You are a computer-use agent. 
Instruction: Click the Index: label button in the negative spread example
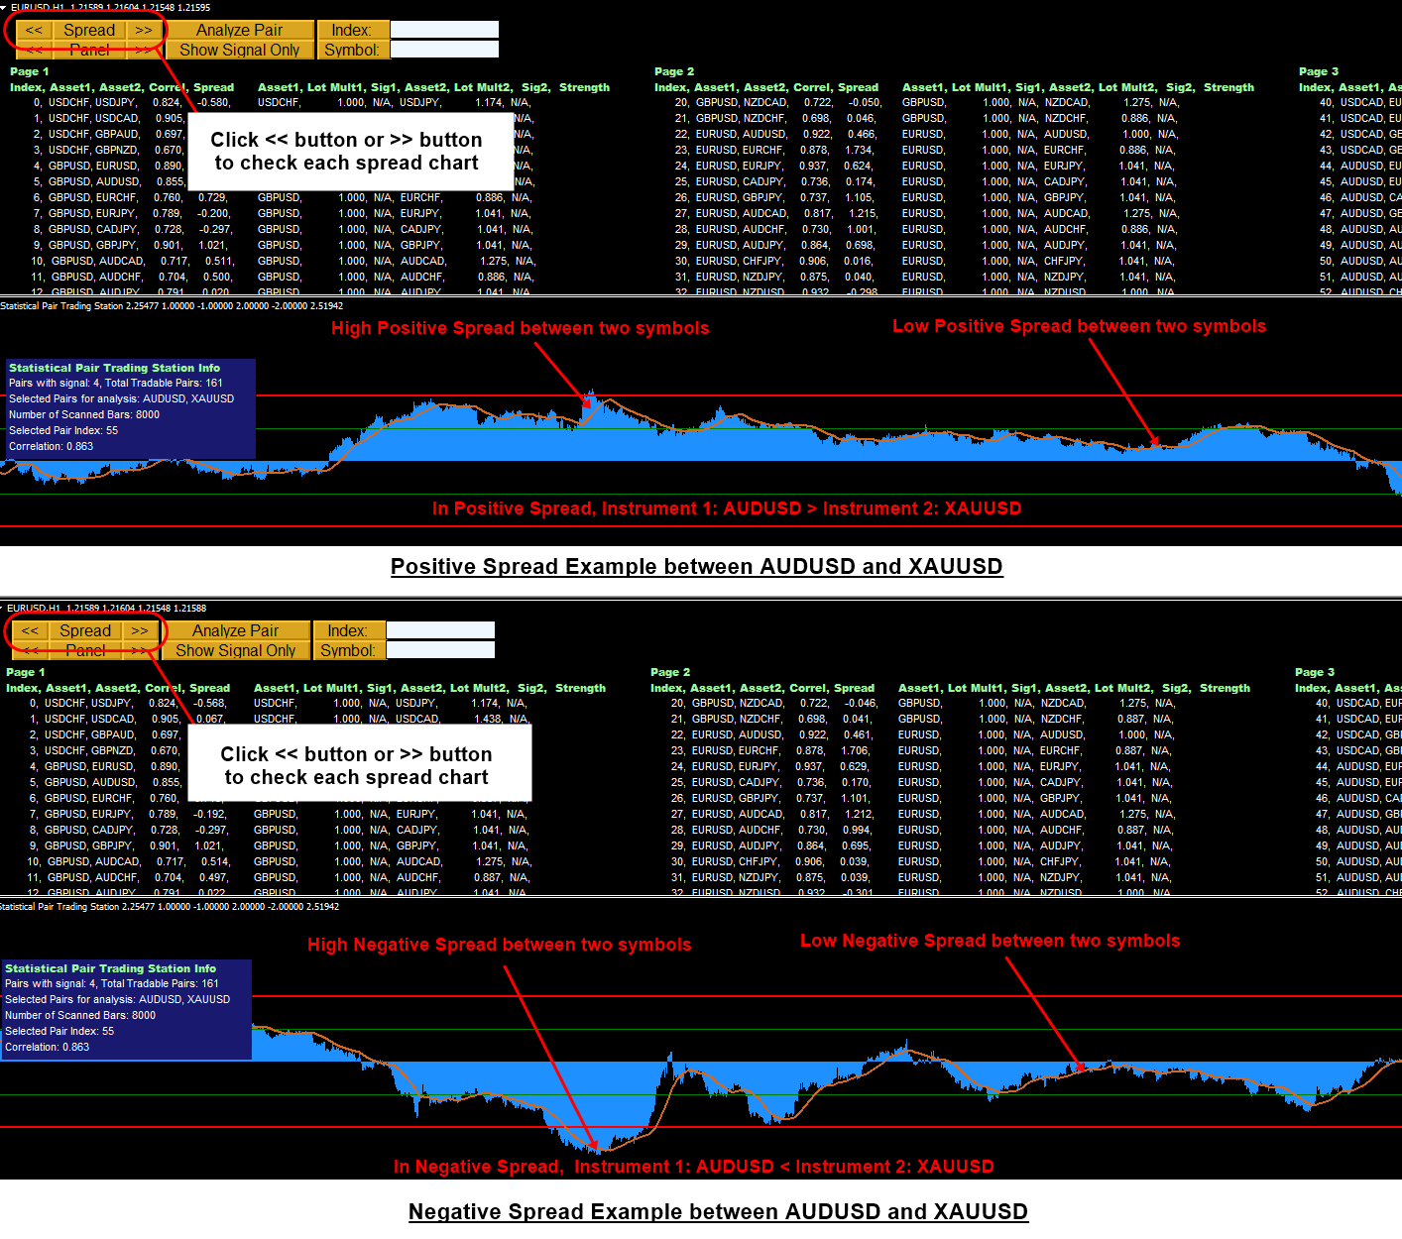[x=347, y=631]
